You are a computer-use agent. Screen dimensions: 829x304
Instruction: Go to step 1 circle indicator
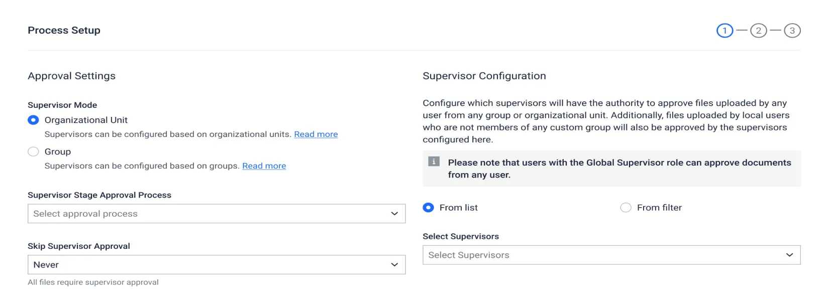724,31
